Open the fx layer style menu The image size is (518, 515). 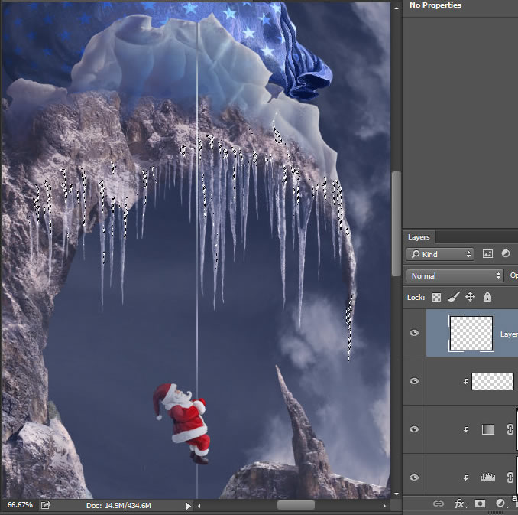[460, 504]
